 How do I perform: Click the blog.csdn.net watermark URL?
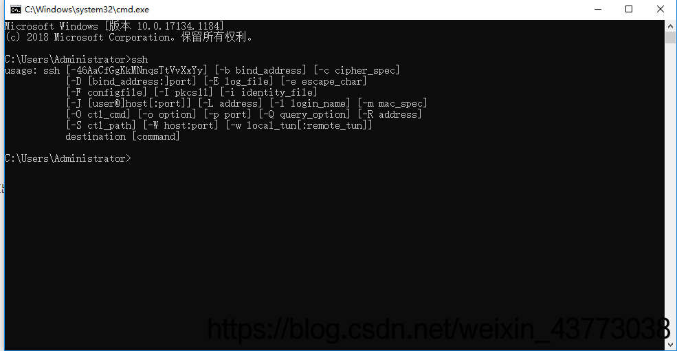click(439, 330)
